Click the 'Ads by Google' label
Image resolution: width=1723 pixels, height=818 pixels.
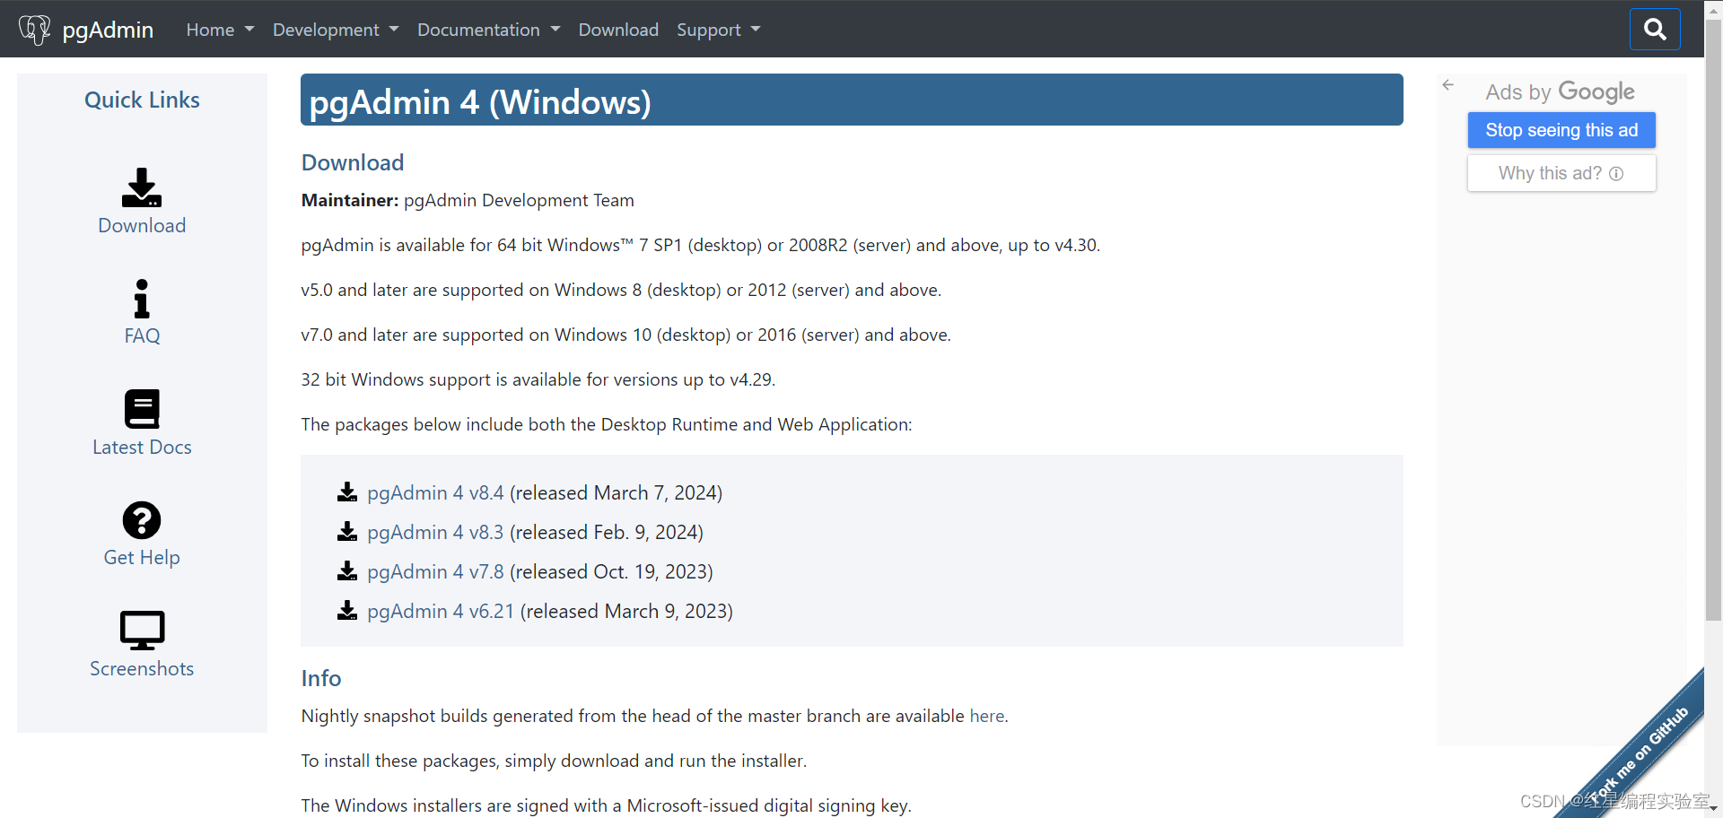pos(1560,91)
